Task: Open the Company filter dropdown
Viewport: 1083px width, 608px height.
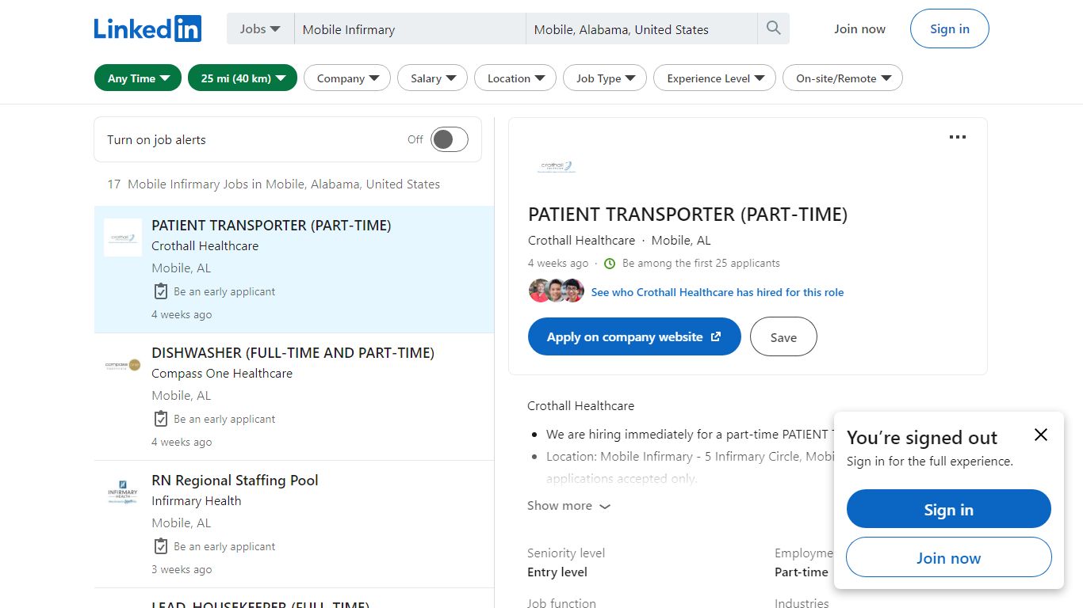Action: [x=347, y=78]
